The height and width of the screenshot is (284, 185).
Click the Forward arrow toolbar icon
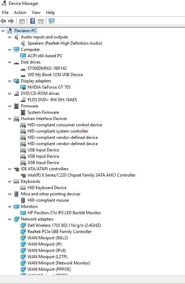point(11,21)
